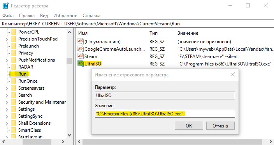Select the SettingSync folder icon
The height and width of the screenshot is (145, 274).
pyautogui.click(x=13, y=116)
